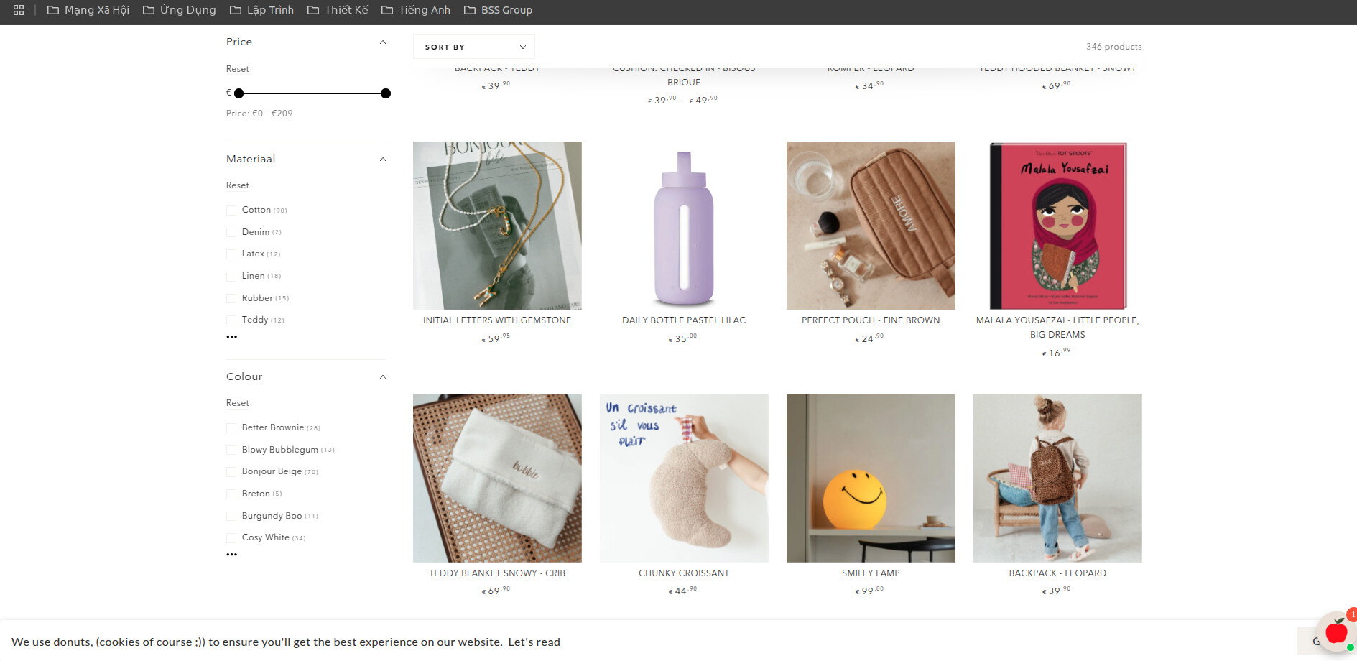Open the apps grid icon in bookmarks bar

pyautogui.click(x=19, y=10)
